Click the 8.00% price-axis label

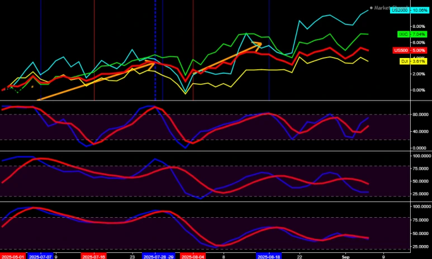tap(419, 26)
